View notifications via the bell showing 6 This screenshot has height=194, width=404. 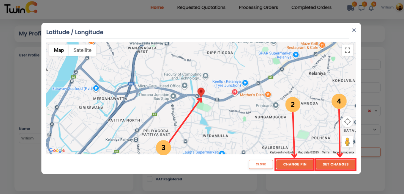372,8
